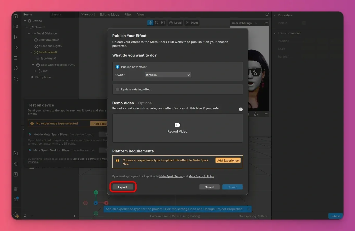
Task: Collapse the faceTracker0 tree node
Action: [x=31, y=52]
